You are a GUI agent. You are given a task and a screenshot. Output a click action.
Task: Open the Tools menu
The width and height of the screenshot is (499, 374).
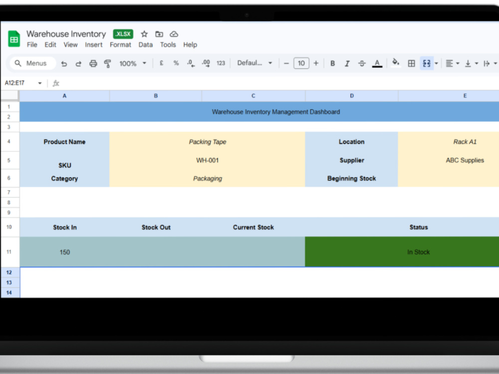tap(168, 45)
